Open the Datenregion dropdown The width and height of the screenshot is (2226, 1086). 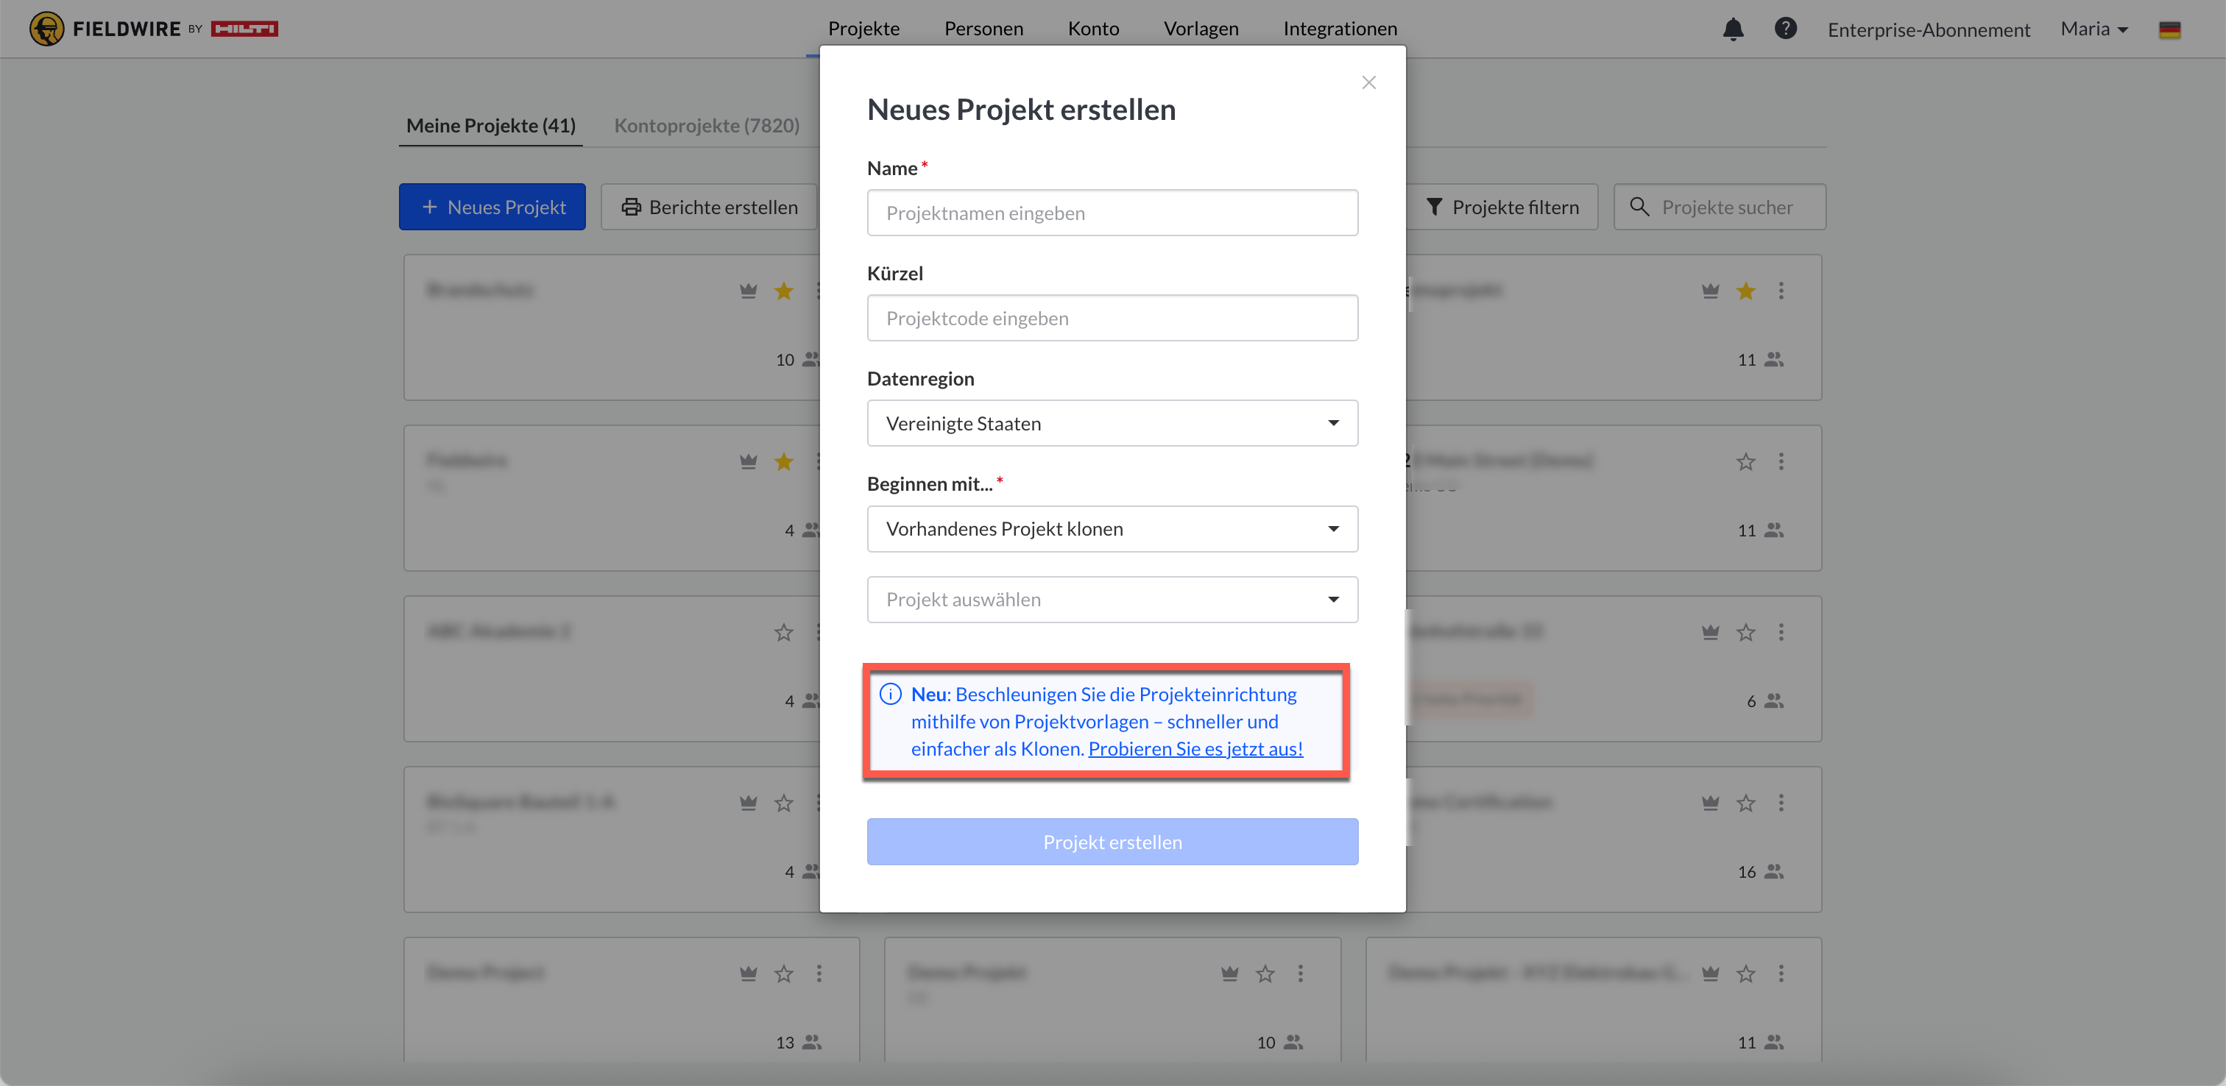pyautogui.click(x=1112, y=423)
